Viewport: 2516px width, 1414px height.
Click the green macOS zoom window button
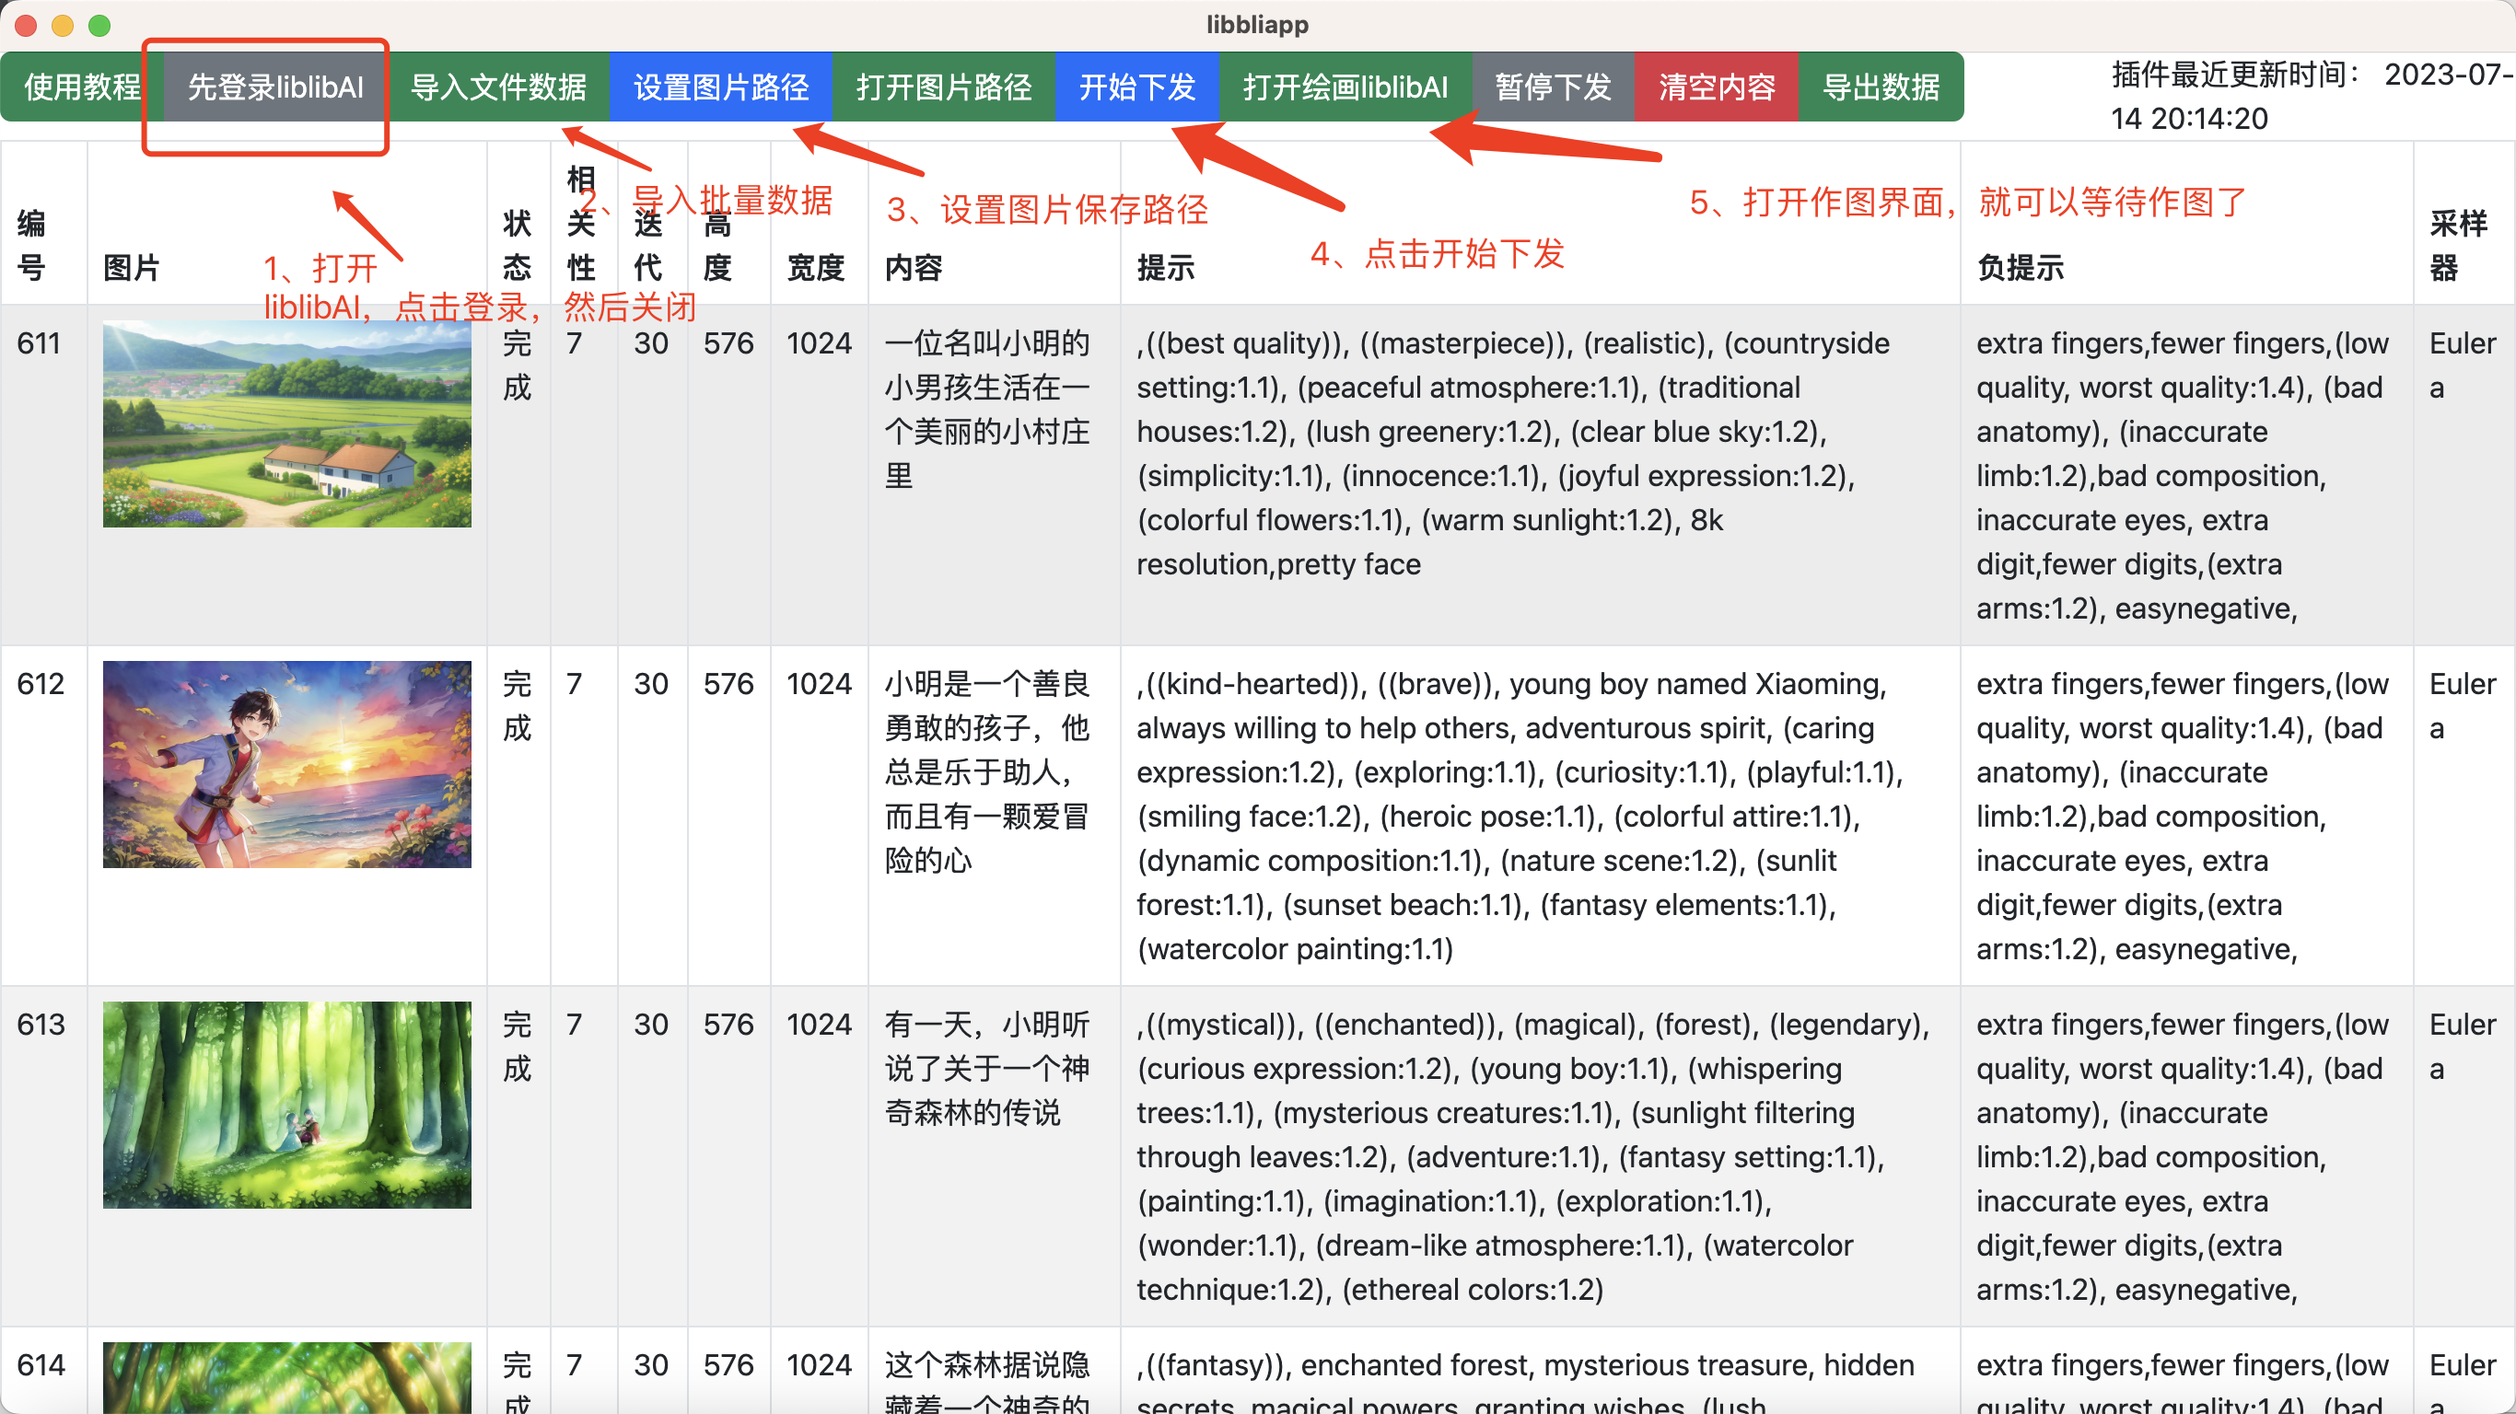tap(99, 26)
